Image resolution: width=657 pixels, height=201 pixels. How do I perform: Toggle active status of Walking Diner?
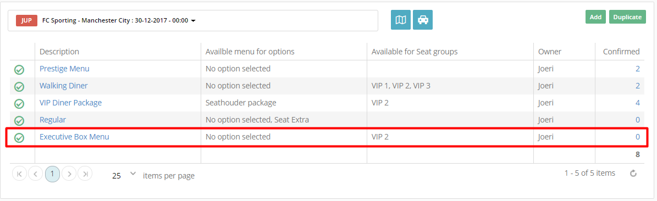click(x=19, y=87)
